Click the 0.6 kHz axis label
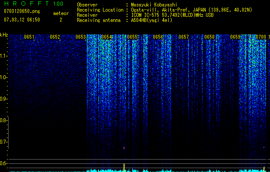 (3, 163)
